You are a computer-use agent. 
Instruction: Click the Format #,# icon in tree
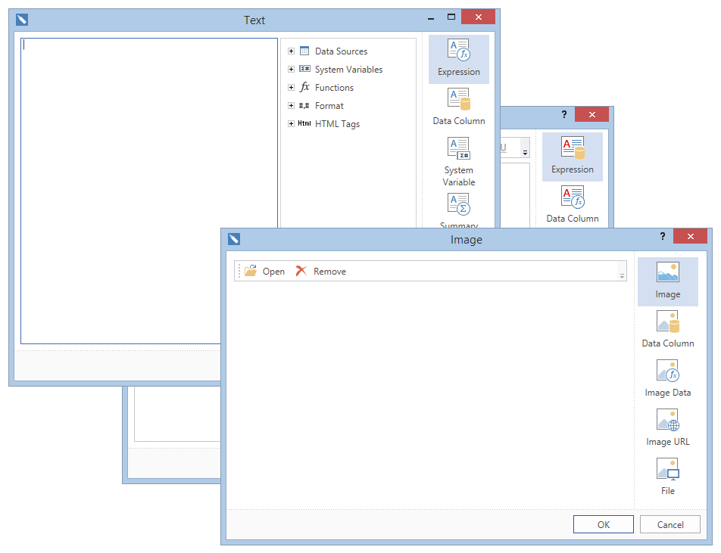pyautogui.click(x=304, y=106)
